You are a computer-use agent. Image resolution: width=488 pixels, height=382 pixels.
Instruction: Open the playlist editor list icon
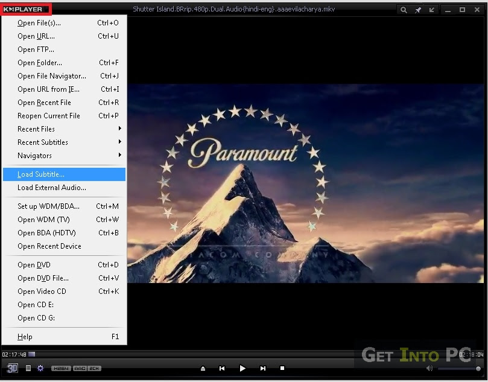pyautogui.click(x=28, y=368)
